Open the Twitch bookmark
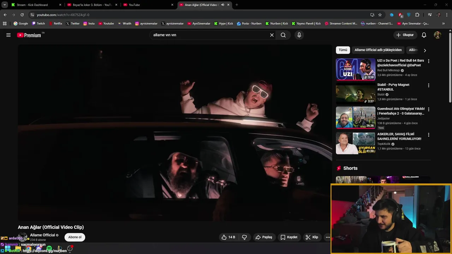This screenshot has height=254, width=452. 38,24
